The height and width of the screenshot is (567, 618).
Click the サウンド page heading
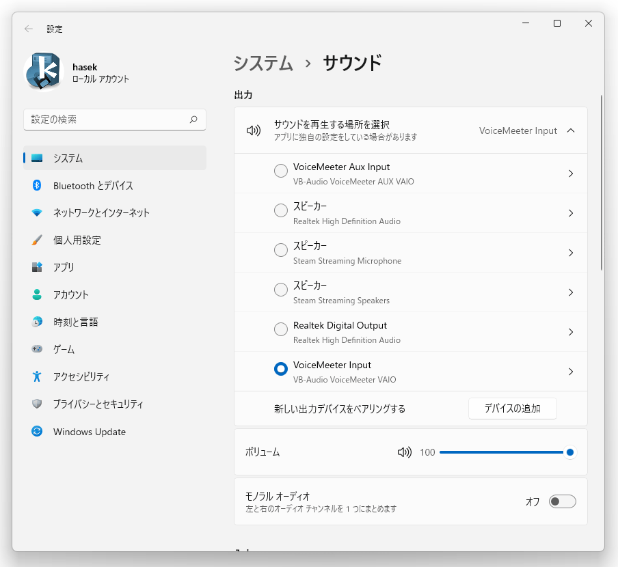352,63
